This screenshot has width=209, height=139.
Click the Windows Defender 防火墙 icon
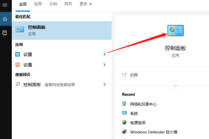pyautogui.click(x=124, y=131)
